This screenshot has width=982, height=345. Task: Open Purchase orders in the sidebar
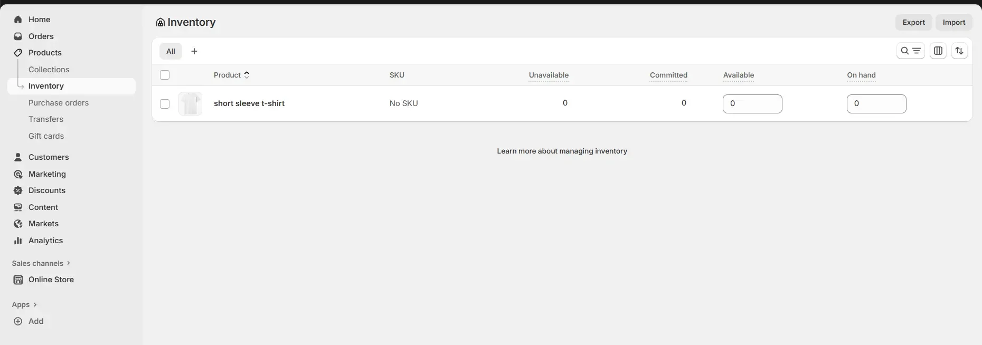coord(59,103)
